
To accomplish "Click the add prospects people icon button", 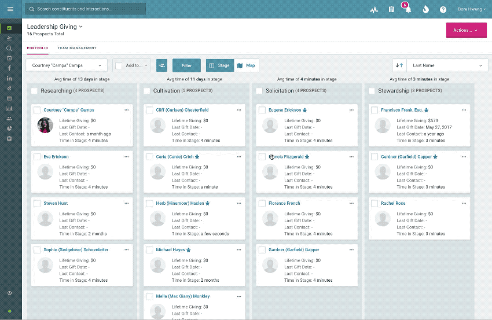I will coord(161,65).
